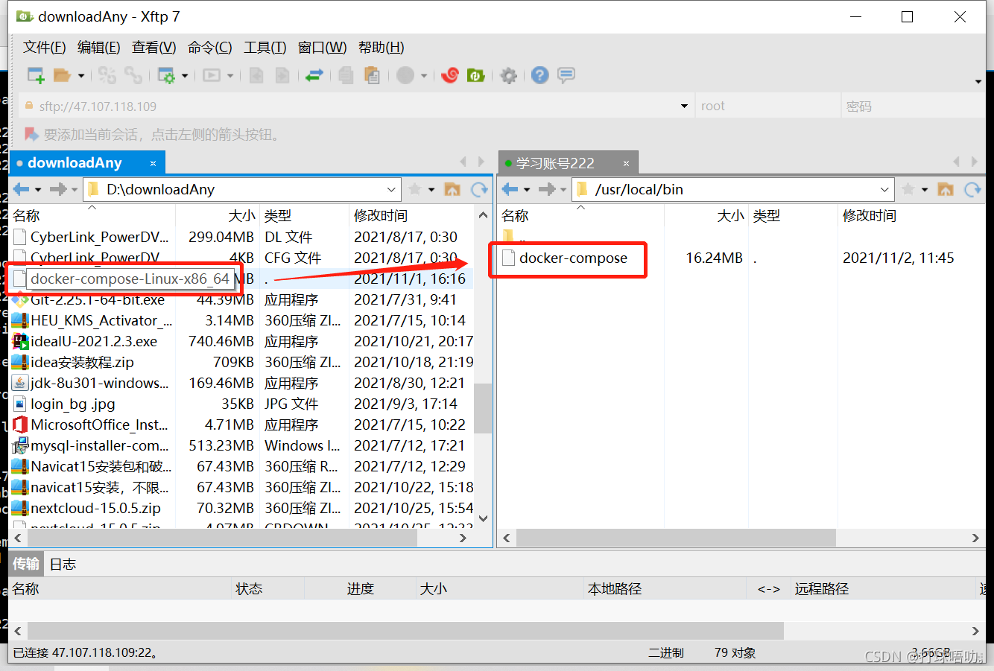
Task: Open the 窗口(W) menu
Action: tap(323, 48)
